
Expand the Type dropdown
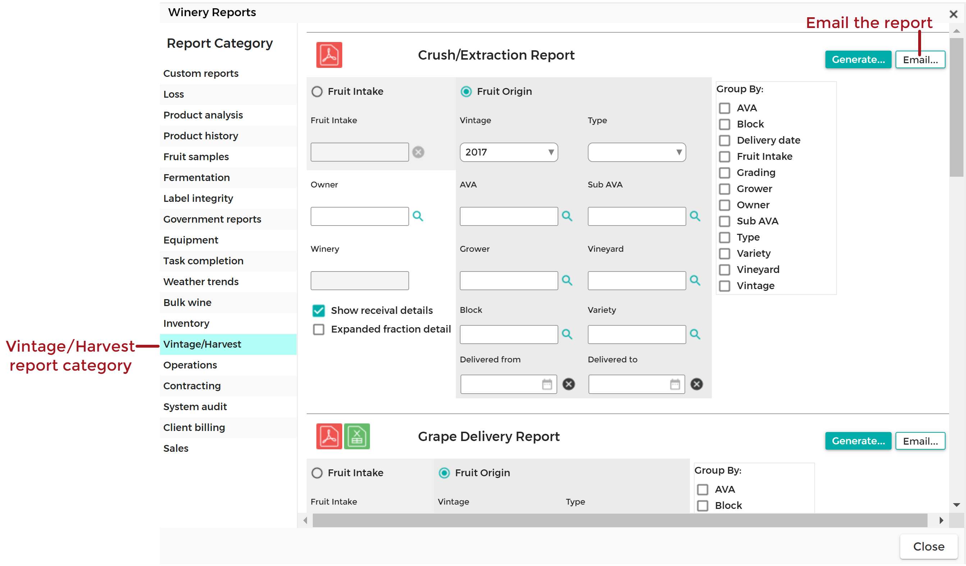pos(636,152)
